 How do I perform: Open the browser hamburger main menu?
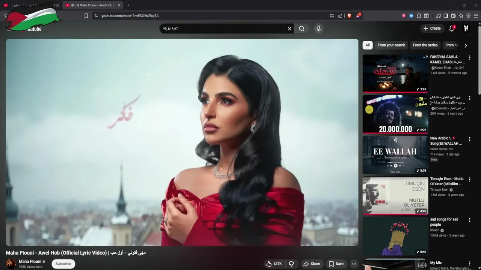click(476, 16)
